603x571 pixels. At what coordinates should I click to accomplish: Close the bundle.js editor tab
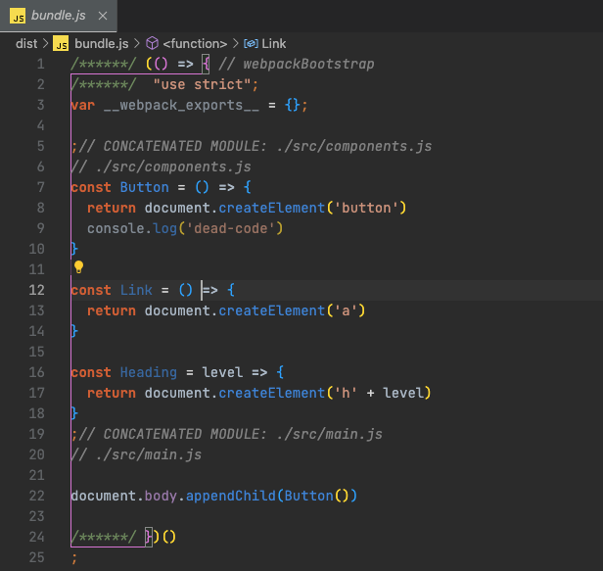[x=102, y=16]
